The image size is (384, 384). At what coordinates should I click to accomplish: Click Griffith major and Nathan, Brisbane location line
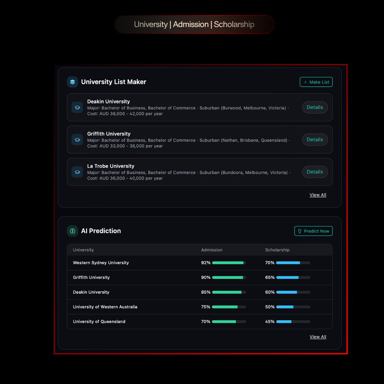(x=188, y=140)
